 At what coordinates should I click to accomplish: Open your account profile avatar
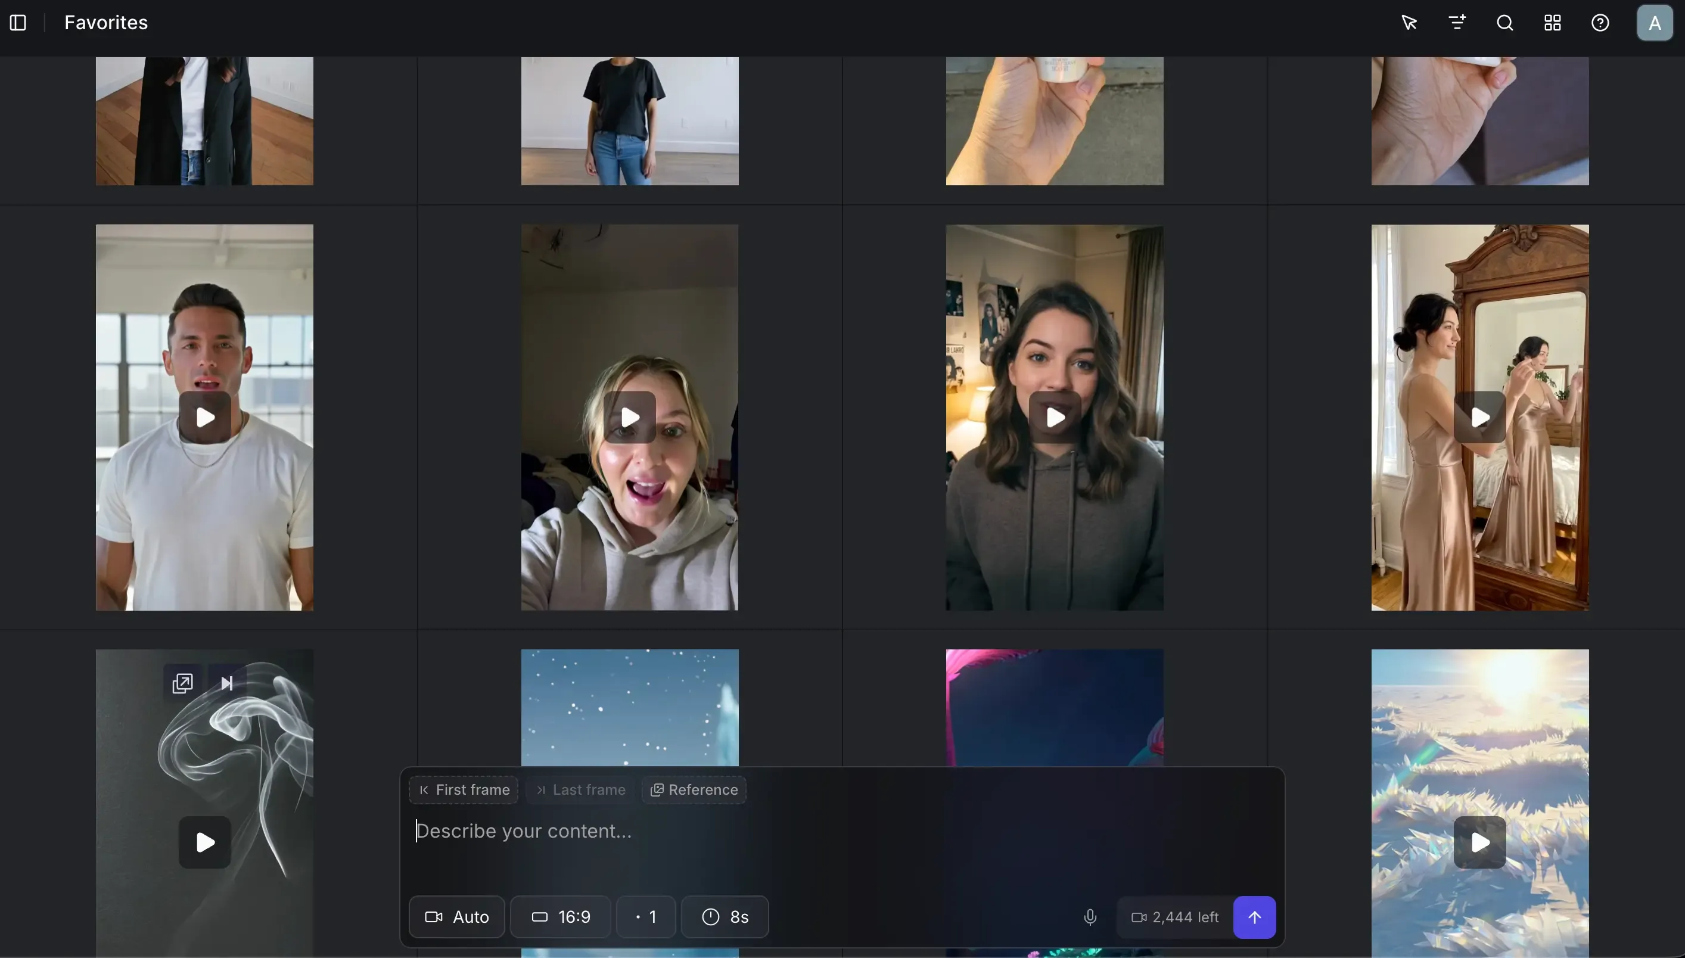(1653, 23)
